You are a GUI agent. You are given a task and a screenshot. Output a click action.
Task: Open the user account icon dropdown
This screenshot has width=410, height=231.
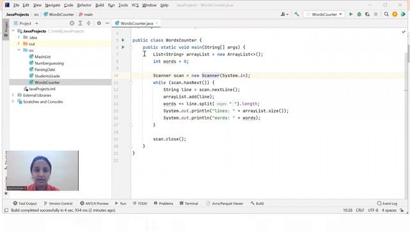pos(284,14)
